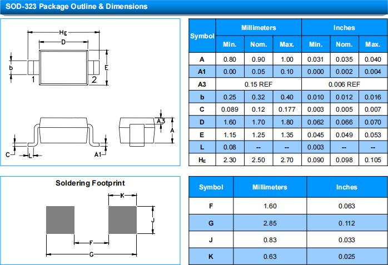388x265 pixels.
Task: Click the A1 symbol cell in the table
Action: (202, 72)
